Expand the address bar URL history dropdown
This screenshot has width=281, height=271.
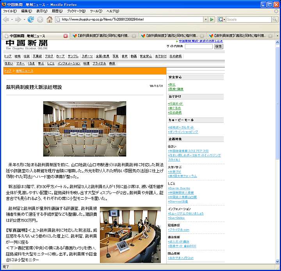pos(206,19)
